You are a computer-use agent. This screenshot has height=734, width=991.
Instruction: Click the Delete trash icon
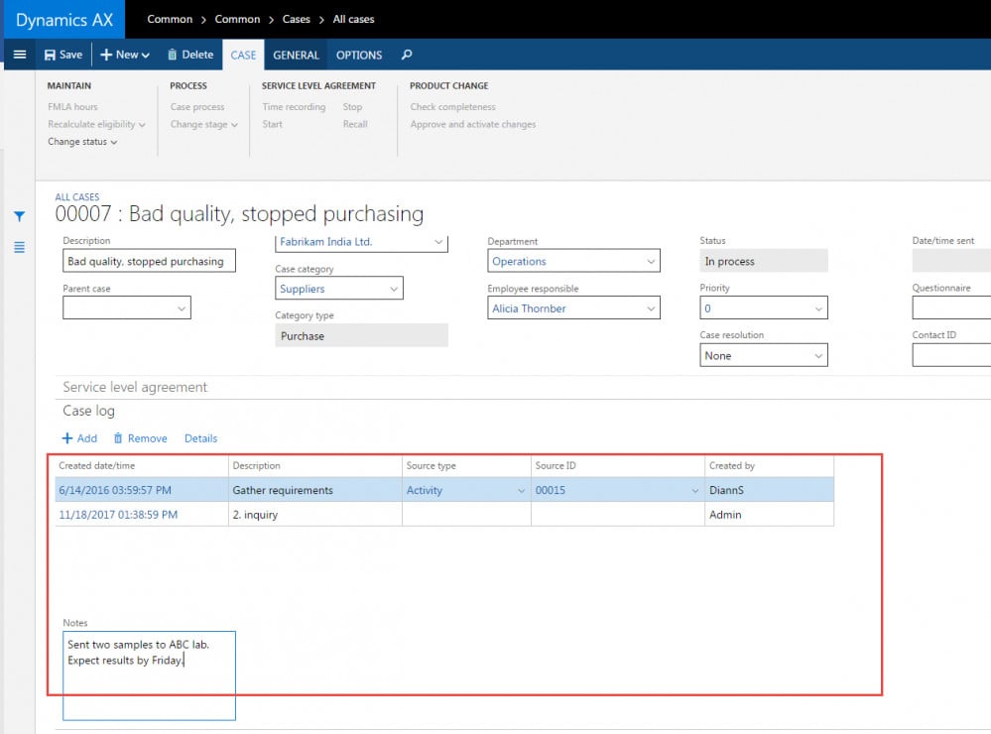click(x=173, y=56)
